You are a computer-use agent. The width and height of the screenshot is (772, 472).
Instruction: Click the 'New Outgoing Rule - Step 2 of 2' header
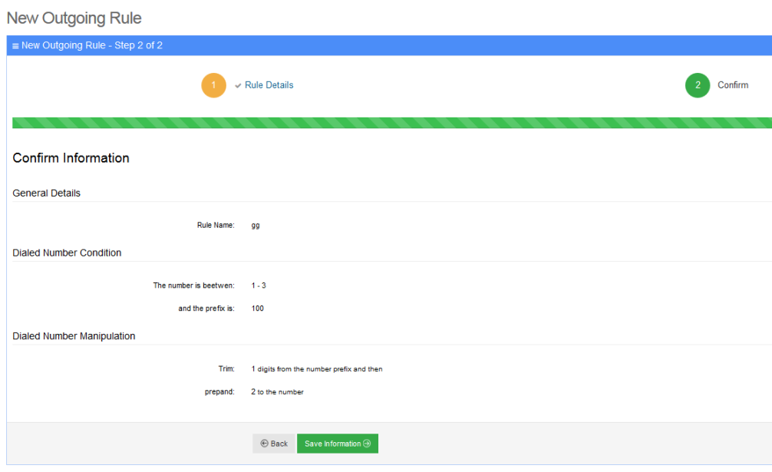pos(91,45)
